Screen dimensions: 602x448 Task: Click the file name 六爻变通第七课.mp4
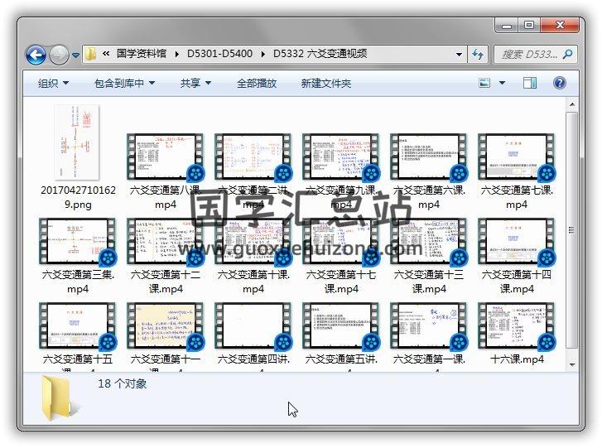click(x=517, y=197)
